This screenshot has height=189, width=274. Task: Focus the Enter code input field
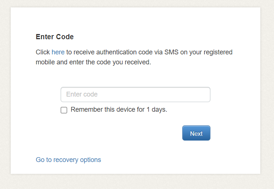(135, 94)
